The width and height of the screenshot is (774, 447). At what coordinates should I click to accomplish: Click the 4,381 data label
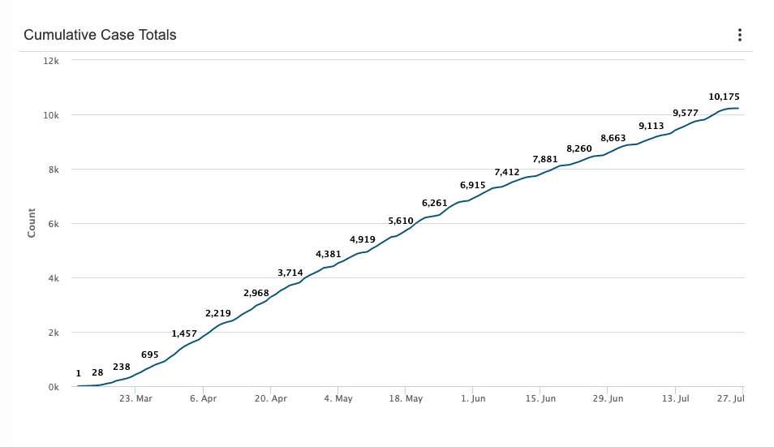point(329,254)
